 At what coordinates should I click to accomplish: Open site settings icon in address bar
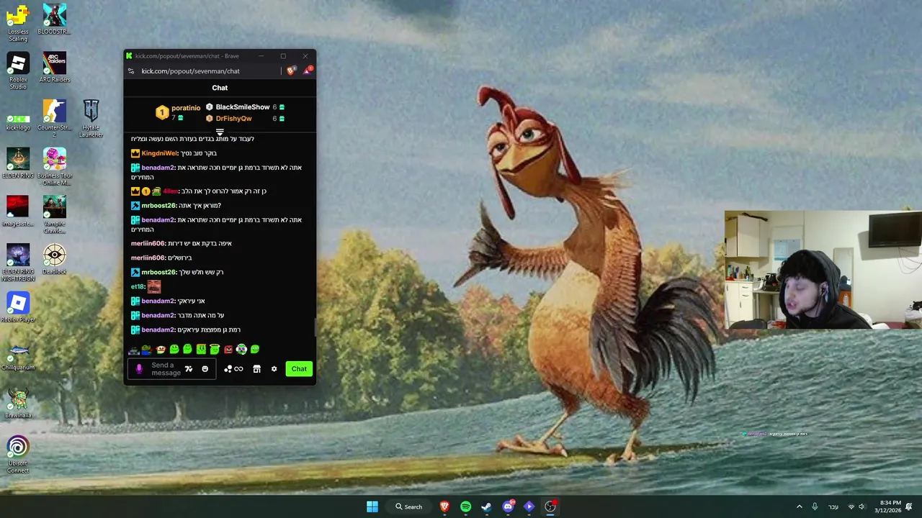coord(131,71)
